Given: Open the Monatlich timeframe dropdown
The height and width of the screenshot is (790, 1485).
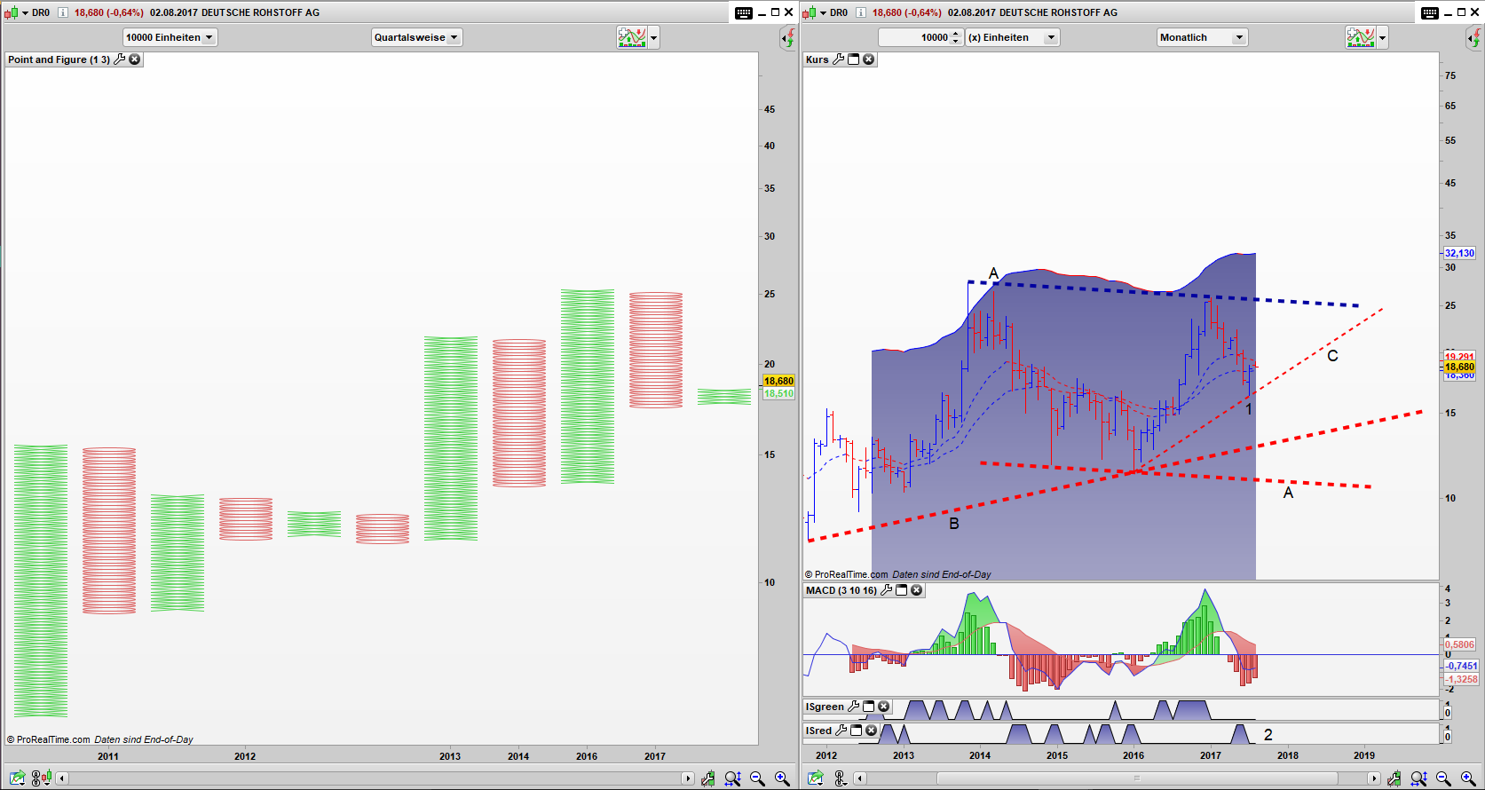Looking at the screenshot, I should click(x=1202, y=37).
